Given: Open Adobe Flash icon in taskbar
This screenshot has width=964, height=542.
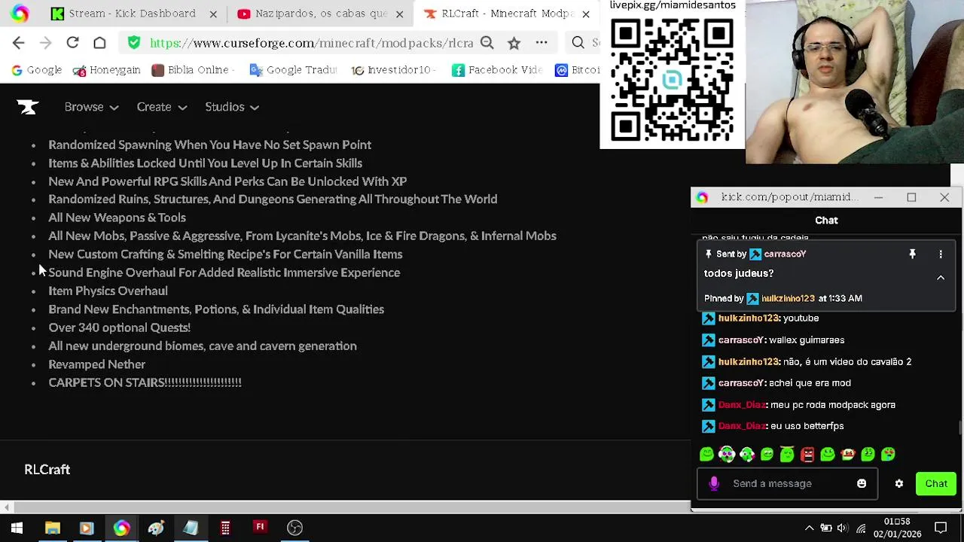Looking at the screenshot, I should coord(260,528).
